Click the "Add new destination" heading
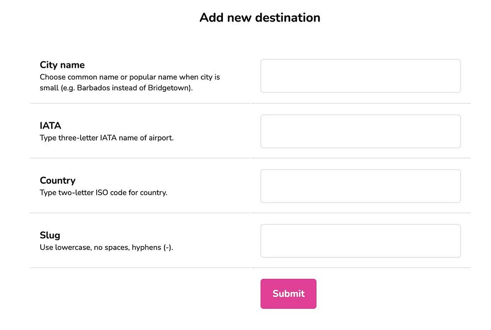Screen dimensions: 491x330 coord(260,18)
